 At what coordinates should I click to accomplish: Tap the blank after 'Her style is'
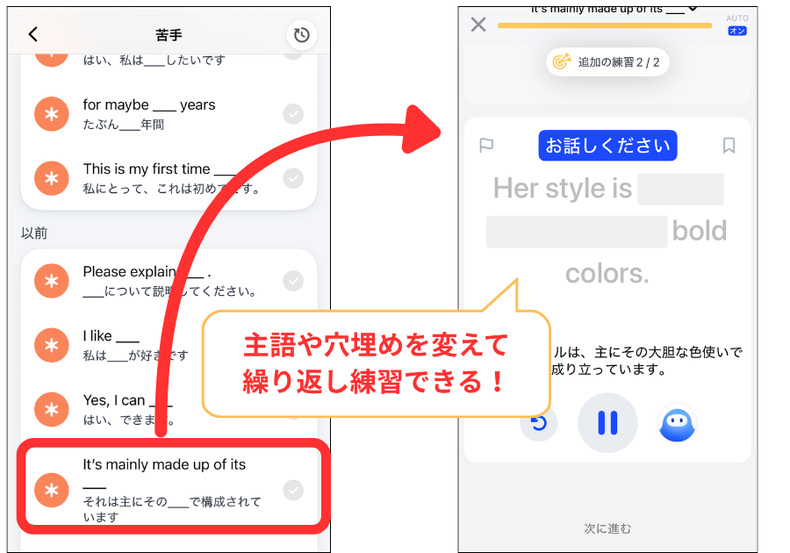(x=680, y=189)
